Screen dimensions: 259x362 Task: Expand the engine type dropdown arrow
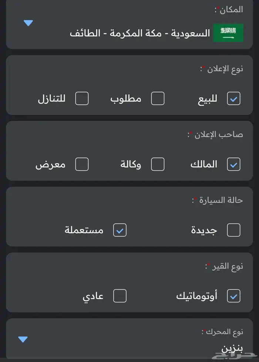coord(23,339)
